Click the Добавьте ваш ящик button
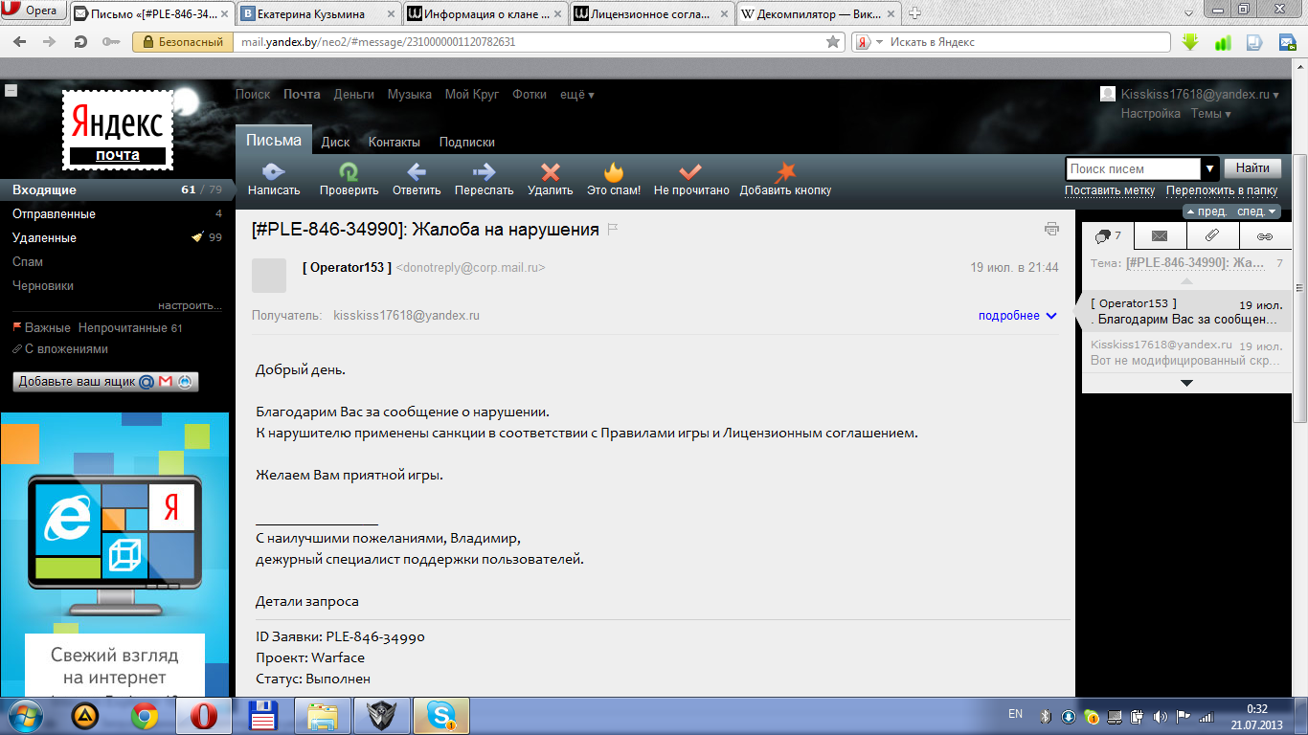 [105, 381]
